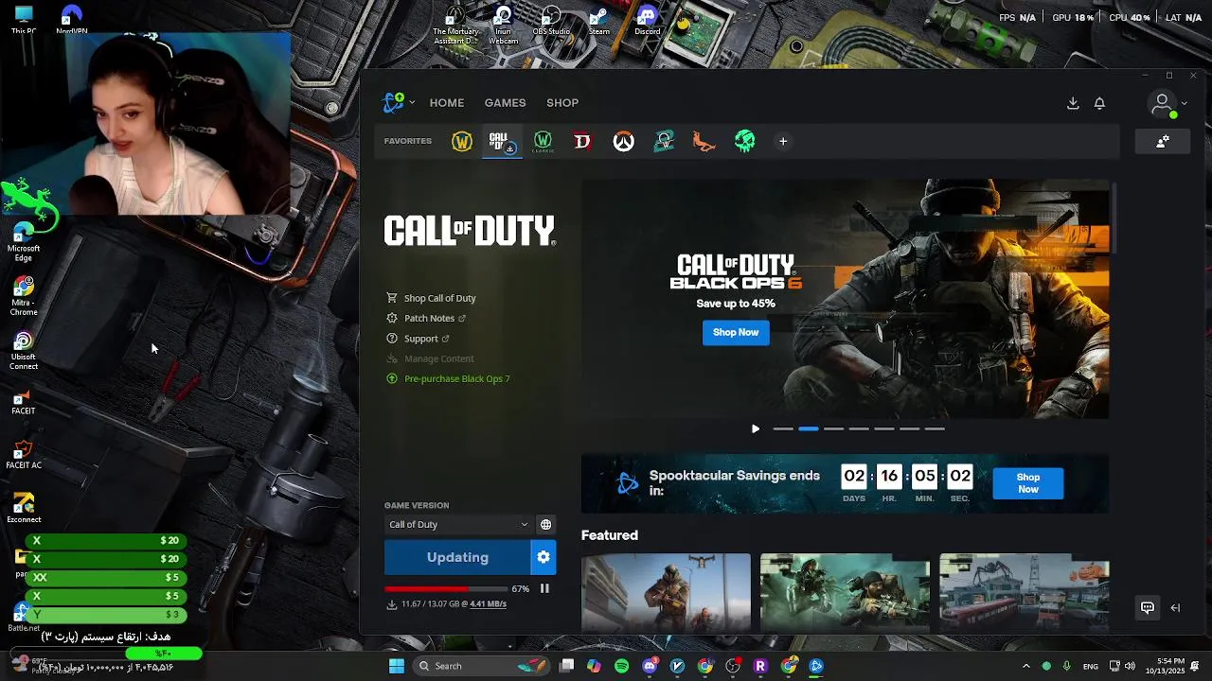
Task: Click the Updating button
Action: point(457,557)
